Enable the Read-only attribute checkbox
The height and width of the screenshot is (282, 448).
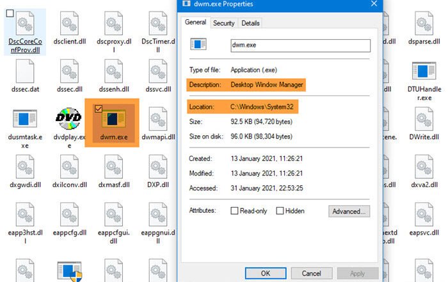coord(234,211)
